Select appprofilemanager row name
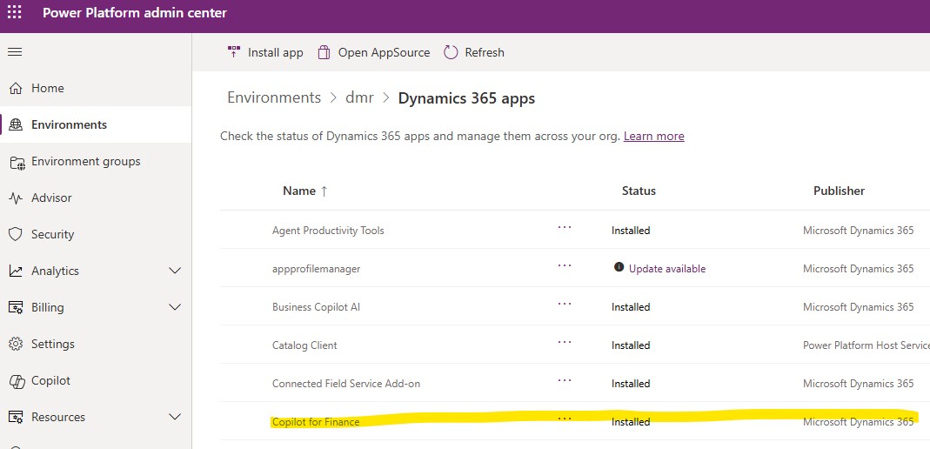Screen dimensions: 930x449 click(316, 269)
